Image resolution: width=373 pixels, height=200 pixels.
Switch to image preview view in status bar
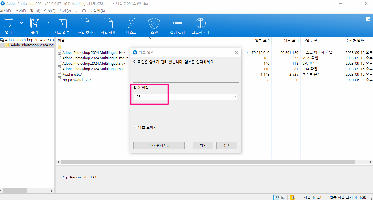point(284,197)
